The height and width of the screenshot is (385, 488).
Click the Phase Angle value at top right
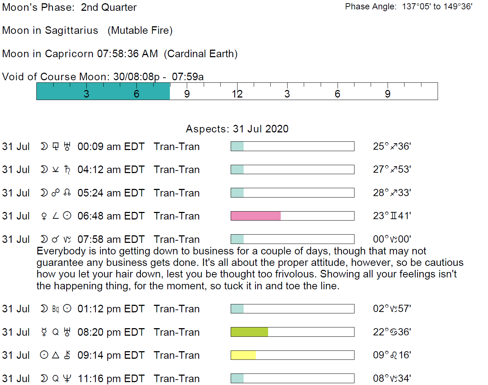click(x=437, y=6)
